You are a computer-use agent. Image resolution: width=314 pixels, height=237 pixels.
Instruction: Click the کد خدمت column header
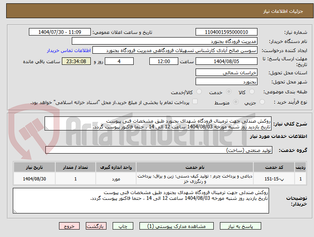tap(274, 167)
